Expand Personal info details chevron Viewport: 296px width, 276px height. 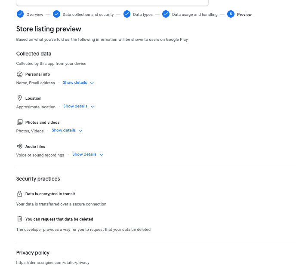coord(92,83)
